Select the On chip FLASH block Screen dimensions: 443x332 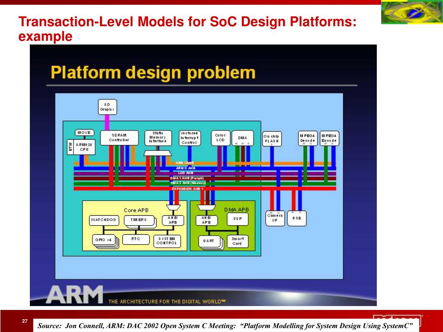coord(272,139)
